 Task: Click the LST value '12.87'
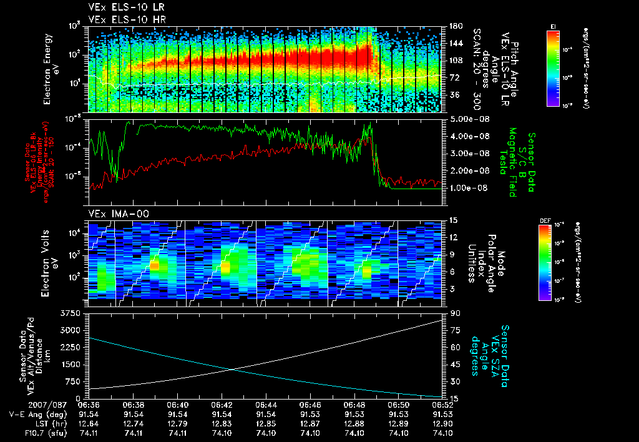pos(310,424)
